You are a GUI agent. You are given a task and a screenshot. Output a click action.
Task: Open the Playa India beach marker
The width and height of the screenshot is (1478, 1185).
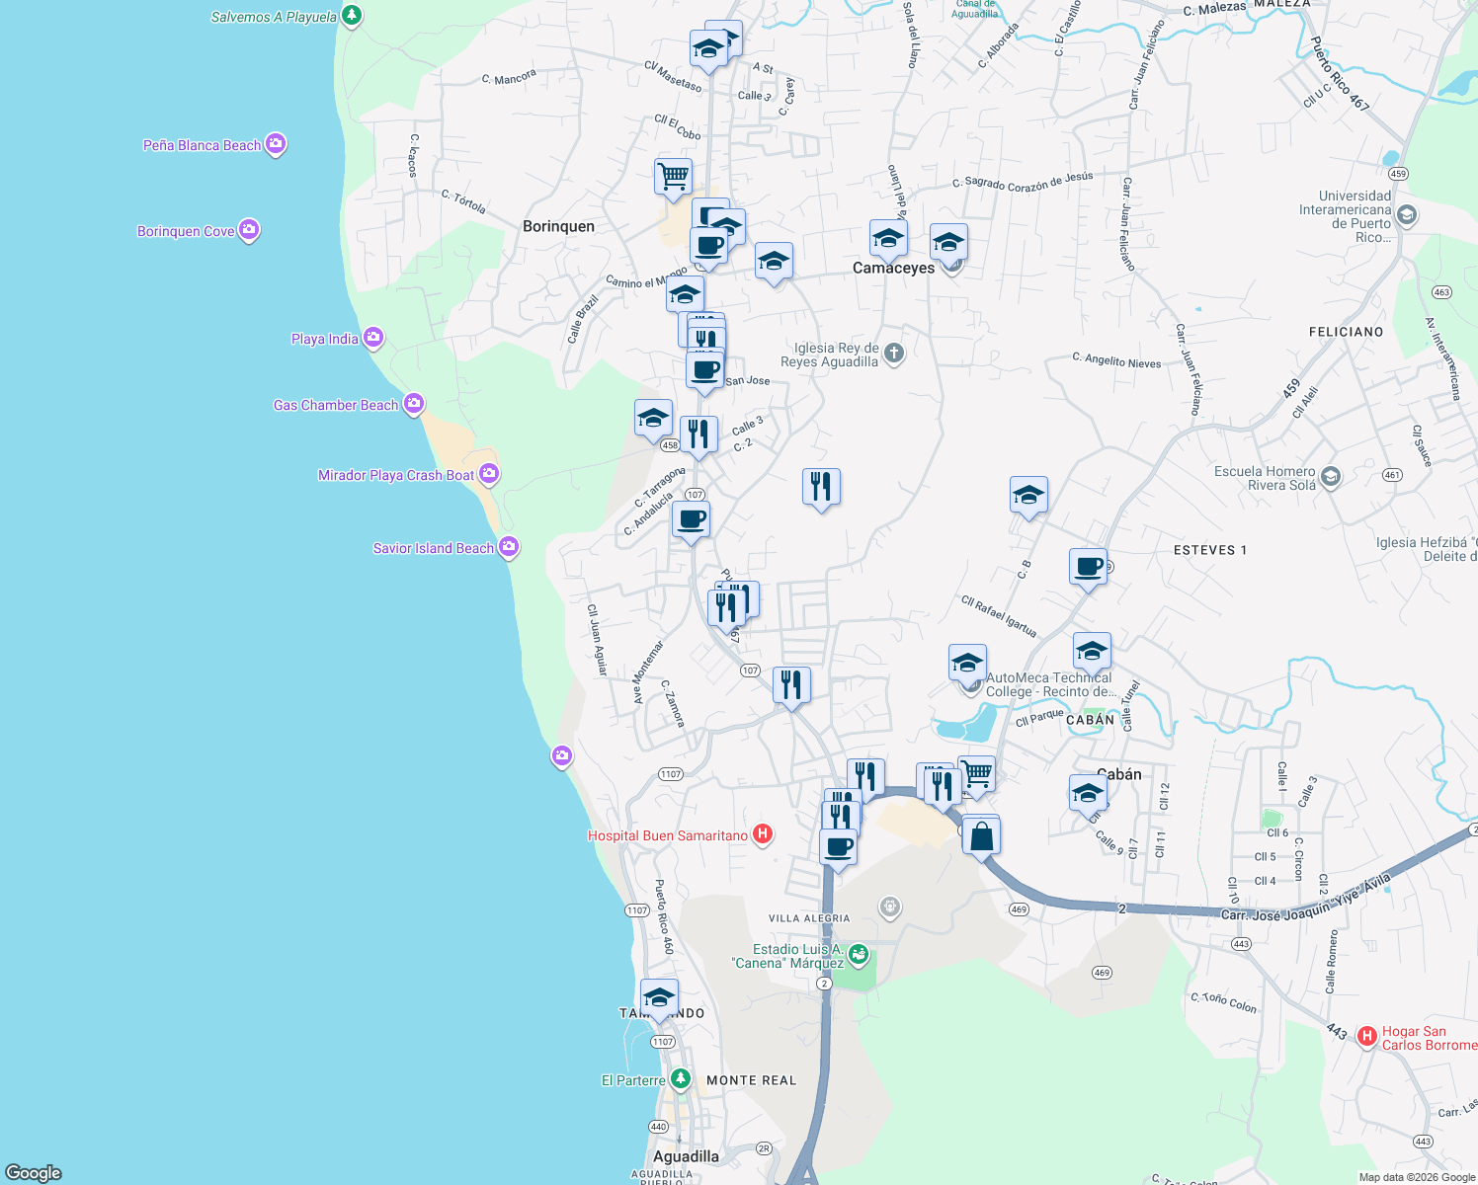372,338
